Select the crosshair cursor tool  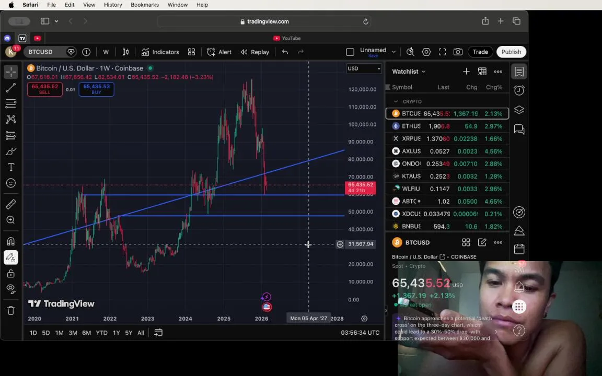11,72
